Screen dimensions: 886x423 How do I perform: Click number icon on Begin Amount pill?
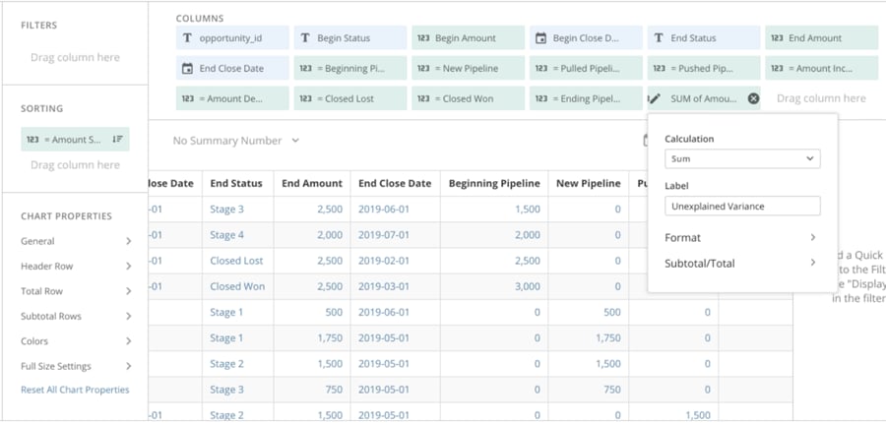423,37
